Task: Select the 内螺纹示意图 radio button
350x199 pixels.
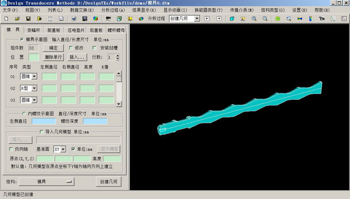Action: click(x=24, y=113)
